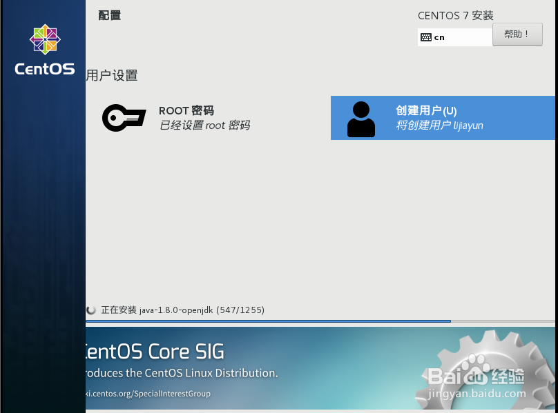The width and height of the screenshot is (558, 413).
Task: Click the 用户设置 section heading
Action: [112, 76]
